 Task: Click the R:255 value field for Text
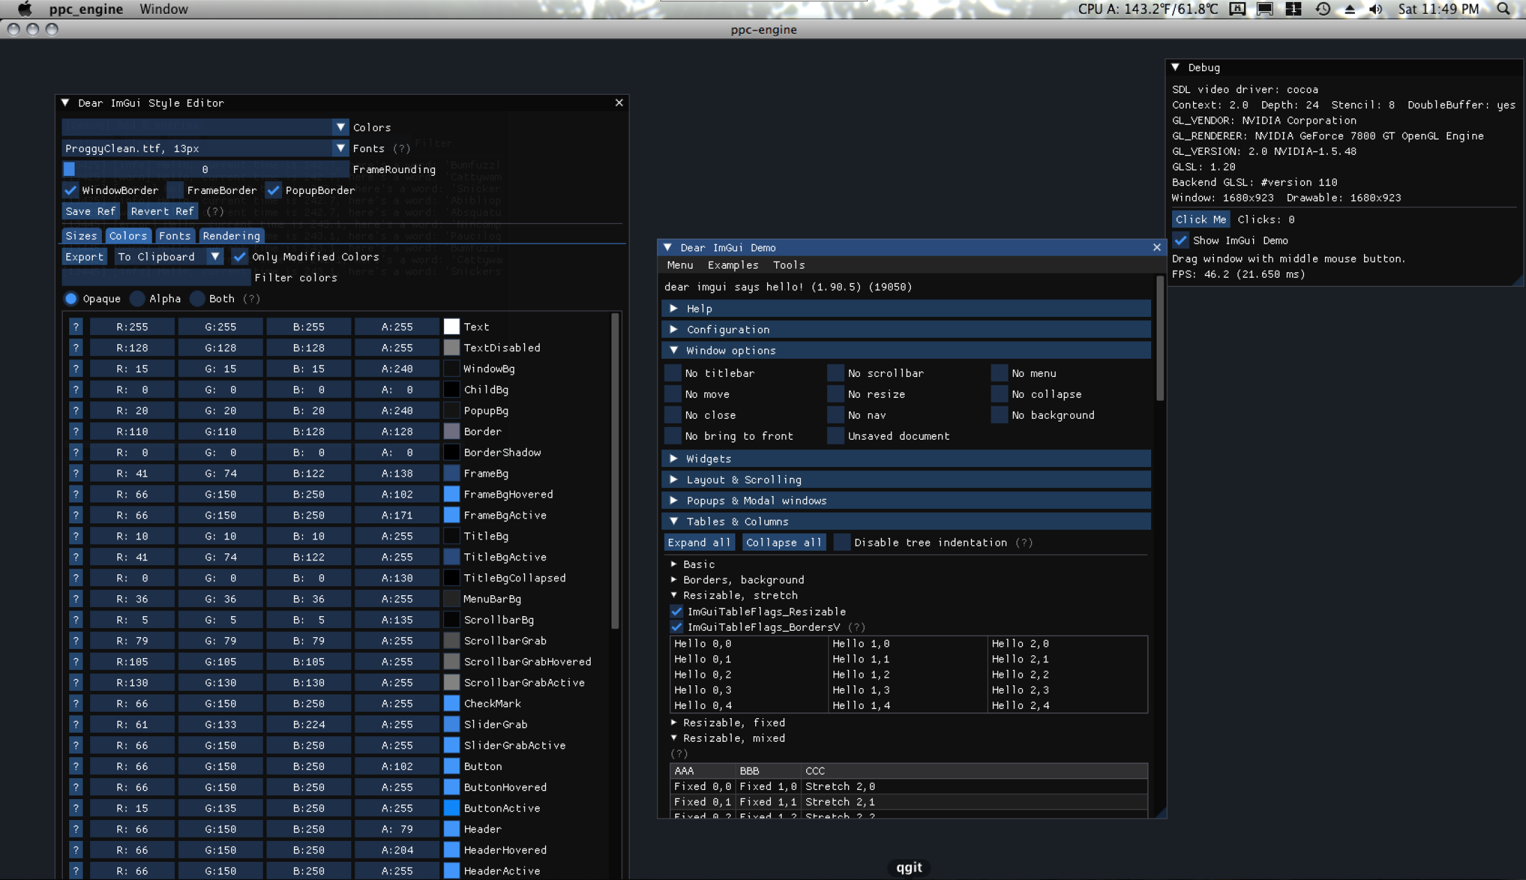pyautogui.click(x=132, y=327)
